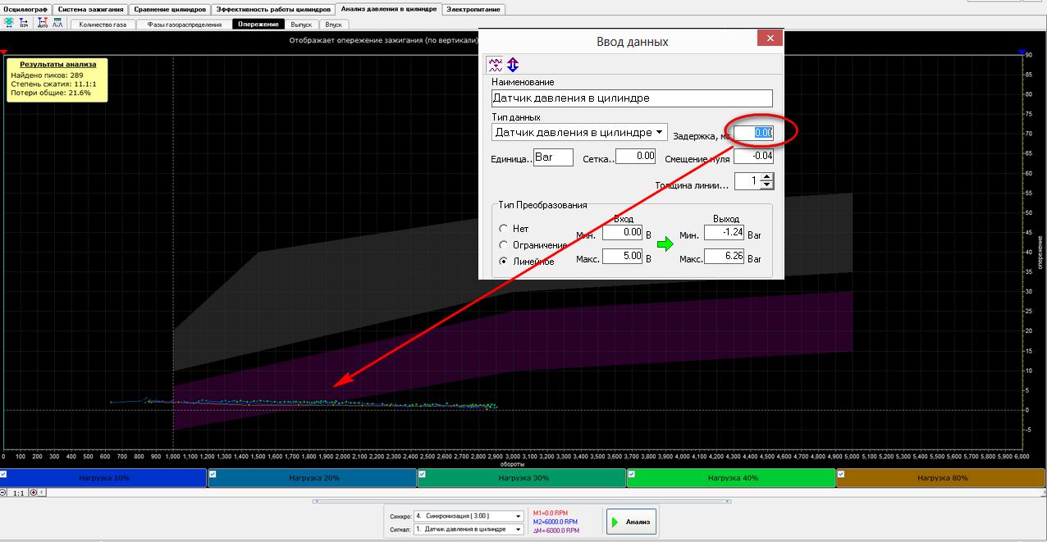This screenshot has height=542, width=1047.
Task: Close the Ввод данных dialog
Action: coord(770,39)
